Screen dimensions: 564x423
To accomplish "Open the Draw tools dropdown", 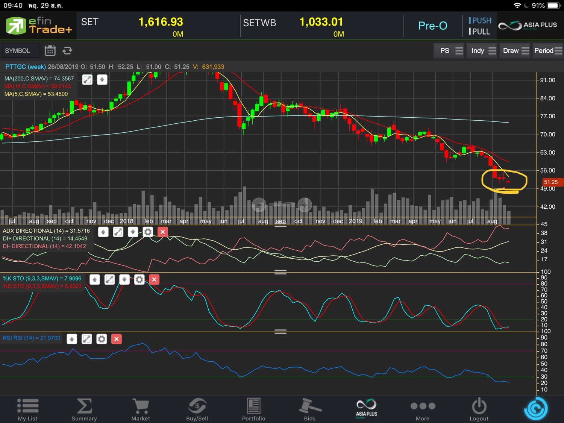I will pos(515,51).
